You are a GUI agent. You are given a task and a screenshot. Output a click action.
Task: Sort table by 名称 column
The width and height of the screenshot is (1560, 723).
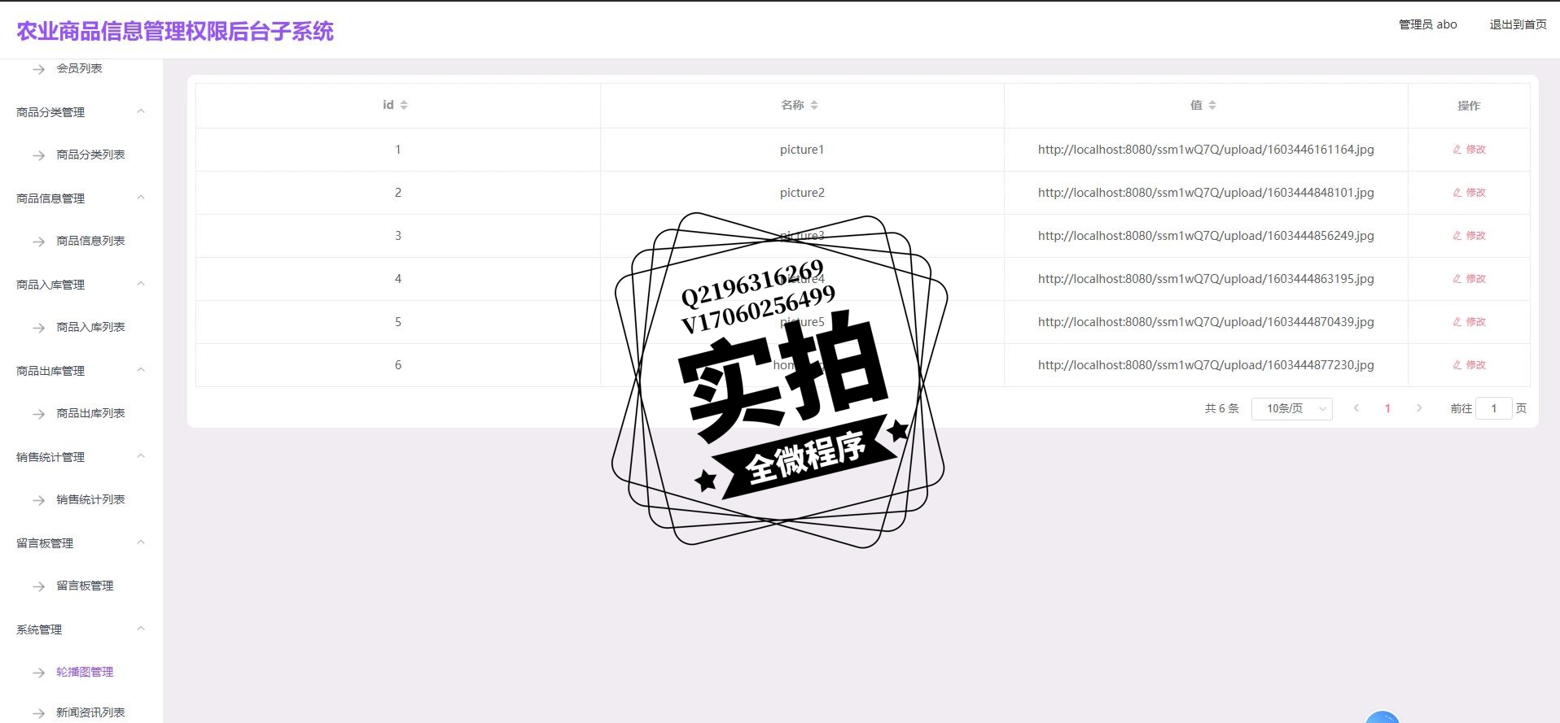coord(813,105)
